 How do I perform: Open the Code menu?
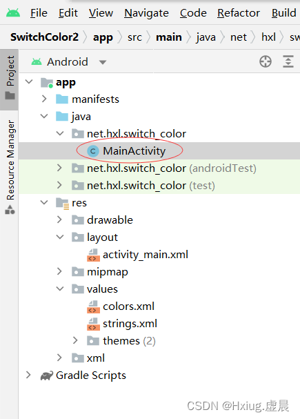click(x=193, y=13)
